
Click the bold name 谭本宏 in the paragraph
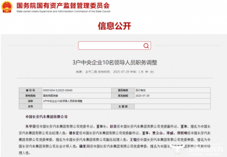pos(74,133)
